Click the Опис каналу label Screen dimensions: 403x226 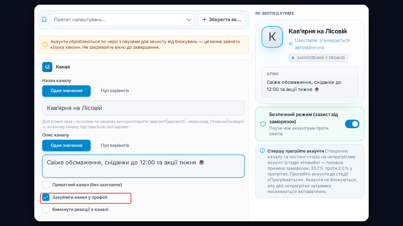click(56, 135)
